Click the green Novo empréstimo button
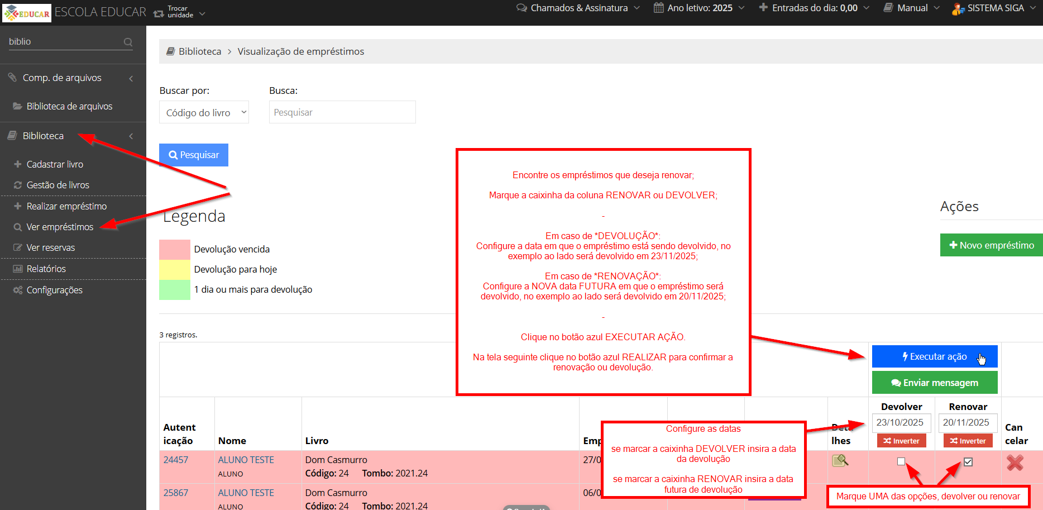The image size is (1043, 510). pos(991,245)
